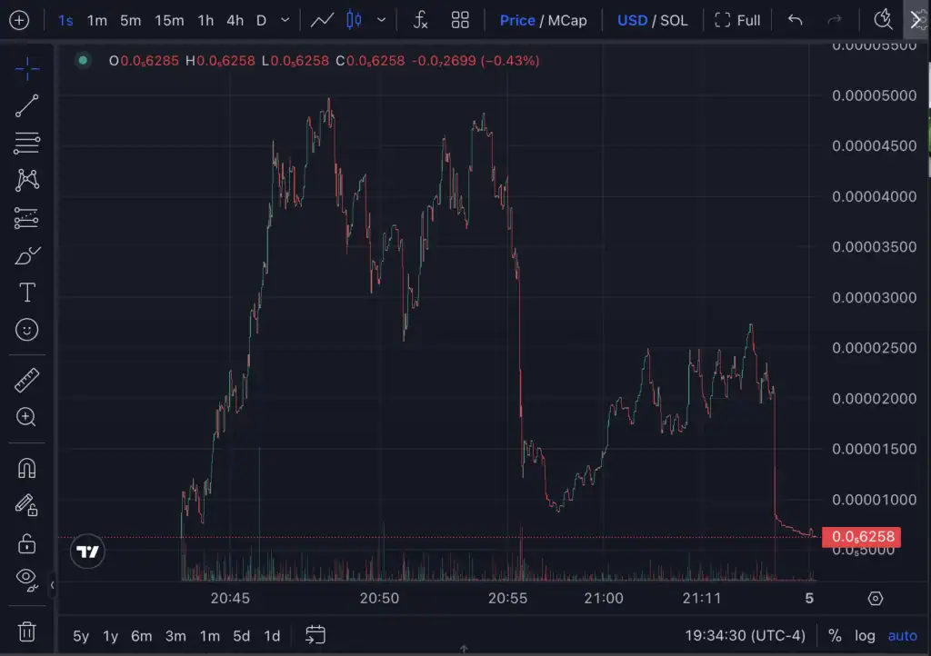Expand the chart style dropdown chevron
Screen dimensions: 931x656
tap(381, 20)
